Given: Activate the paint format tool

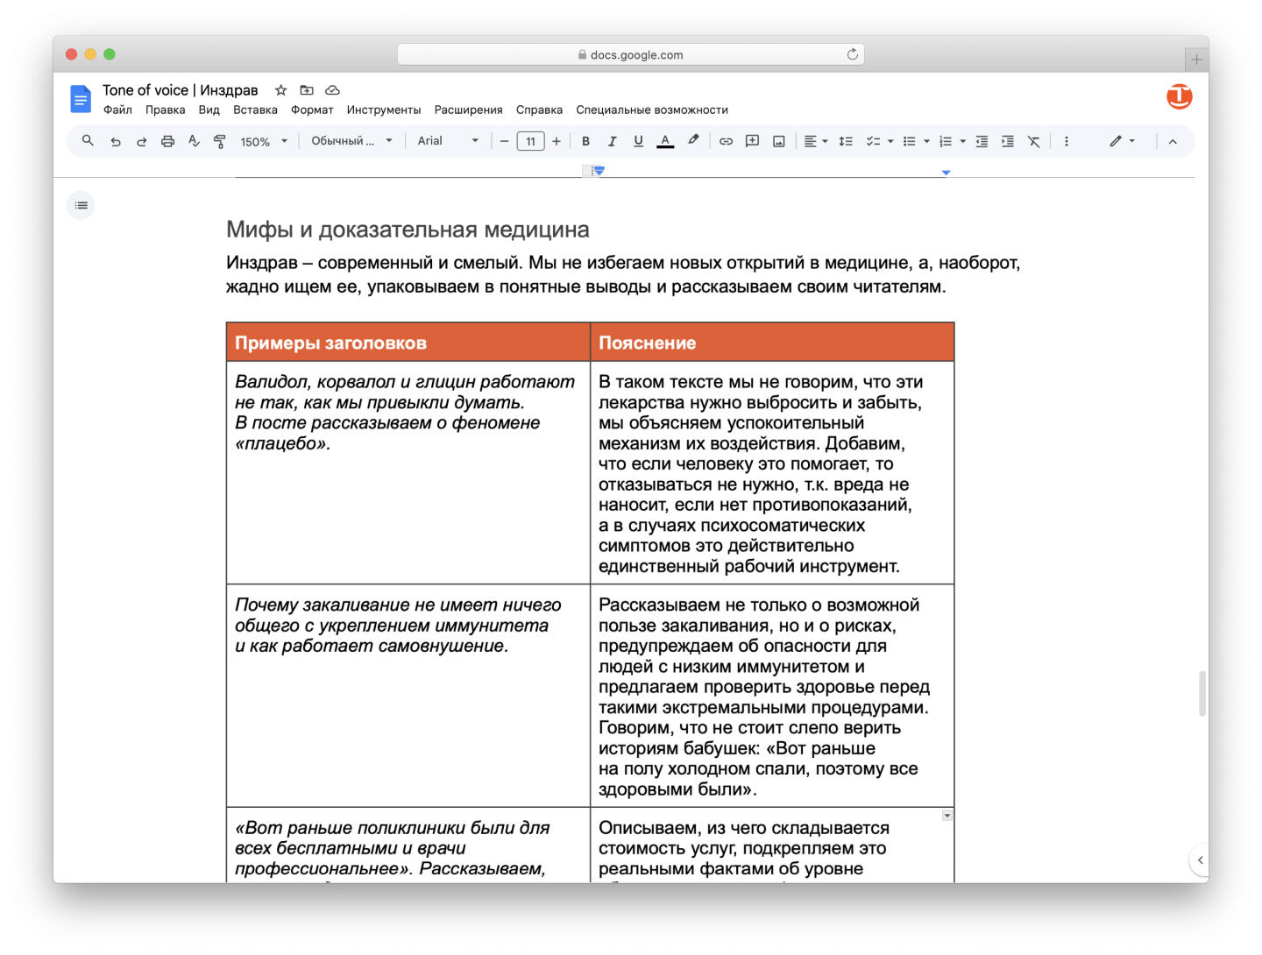Looking at the screenshot, I should pyautogui.click(x=220, y=141).
